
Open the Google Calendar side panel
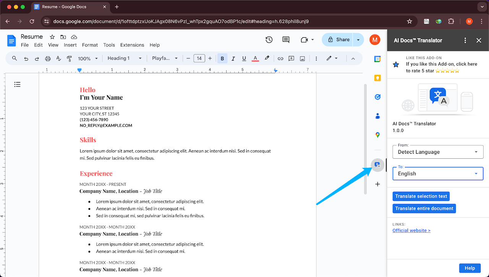pos(377,59)
